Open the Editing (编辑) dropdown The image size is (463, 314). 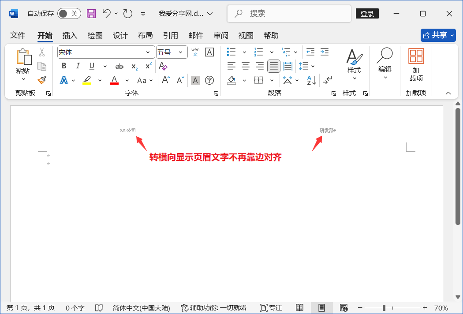pyautogui.click(x=385, y=64)
